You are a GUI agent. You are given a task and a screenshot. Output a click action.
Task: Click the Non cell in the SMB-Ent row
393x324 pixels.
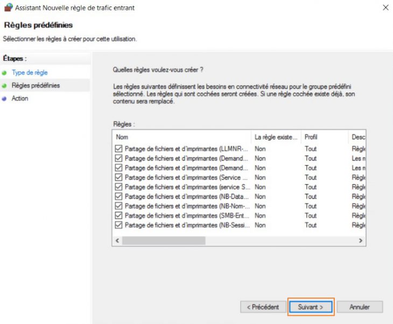pyautogui.click(x=260, y=215)
